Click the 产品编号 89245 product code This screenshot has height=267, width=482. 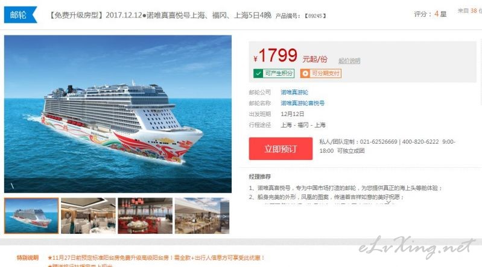point(300,16)
